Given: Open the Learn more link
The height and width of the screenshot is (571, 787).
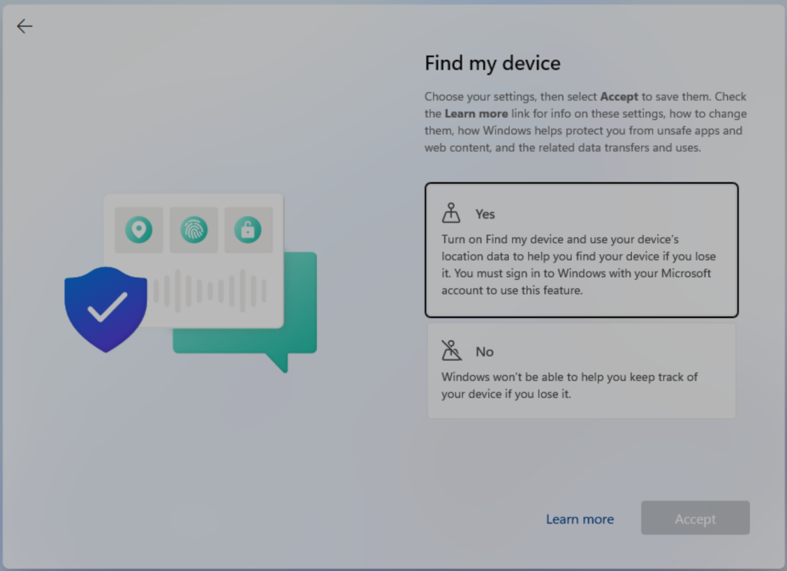Looking at the screenshot, I should pyautogui.click(x=579, y=518).
